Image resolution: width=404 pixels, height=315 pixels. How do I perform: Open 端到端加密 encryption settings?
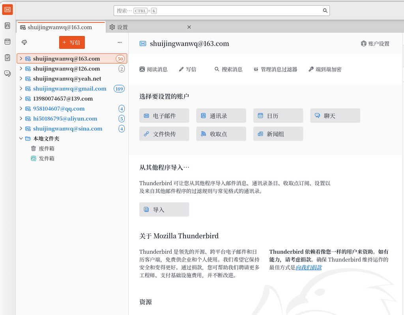coord(325,69)
